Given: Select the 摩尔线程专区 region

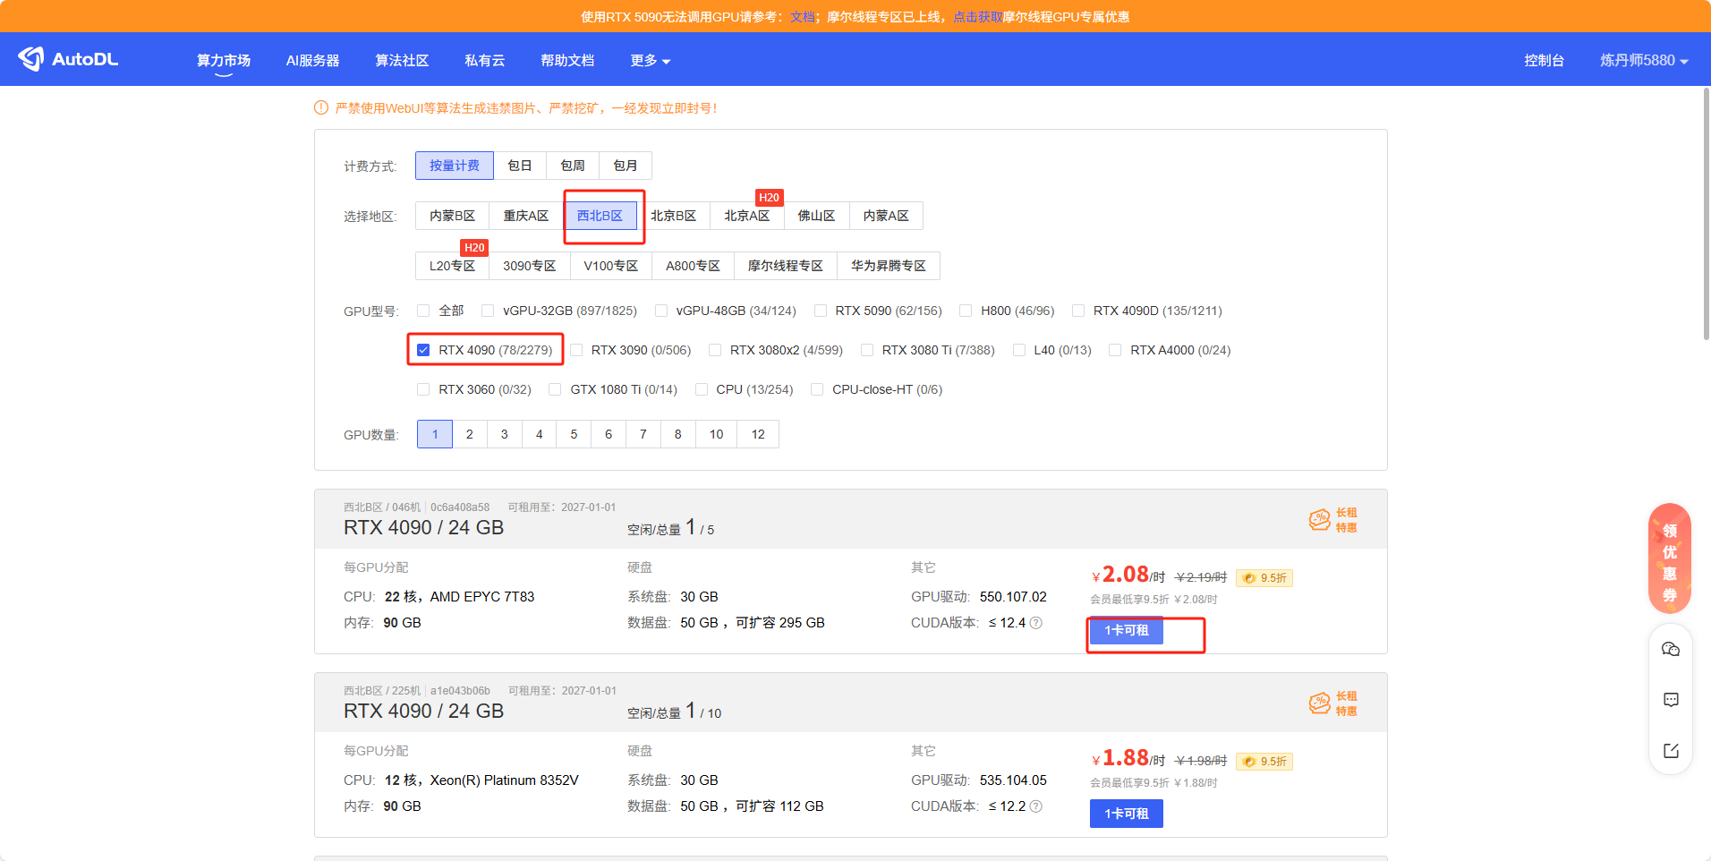Looking at the screenshot, I should pyautogui.click(x=786, y=266).
